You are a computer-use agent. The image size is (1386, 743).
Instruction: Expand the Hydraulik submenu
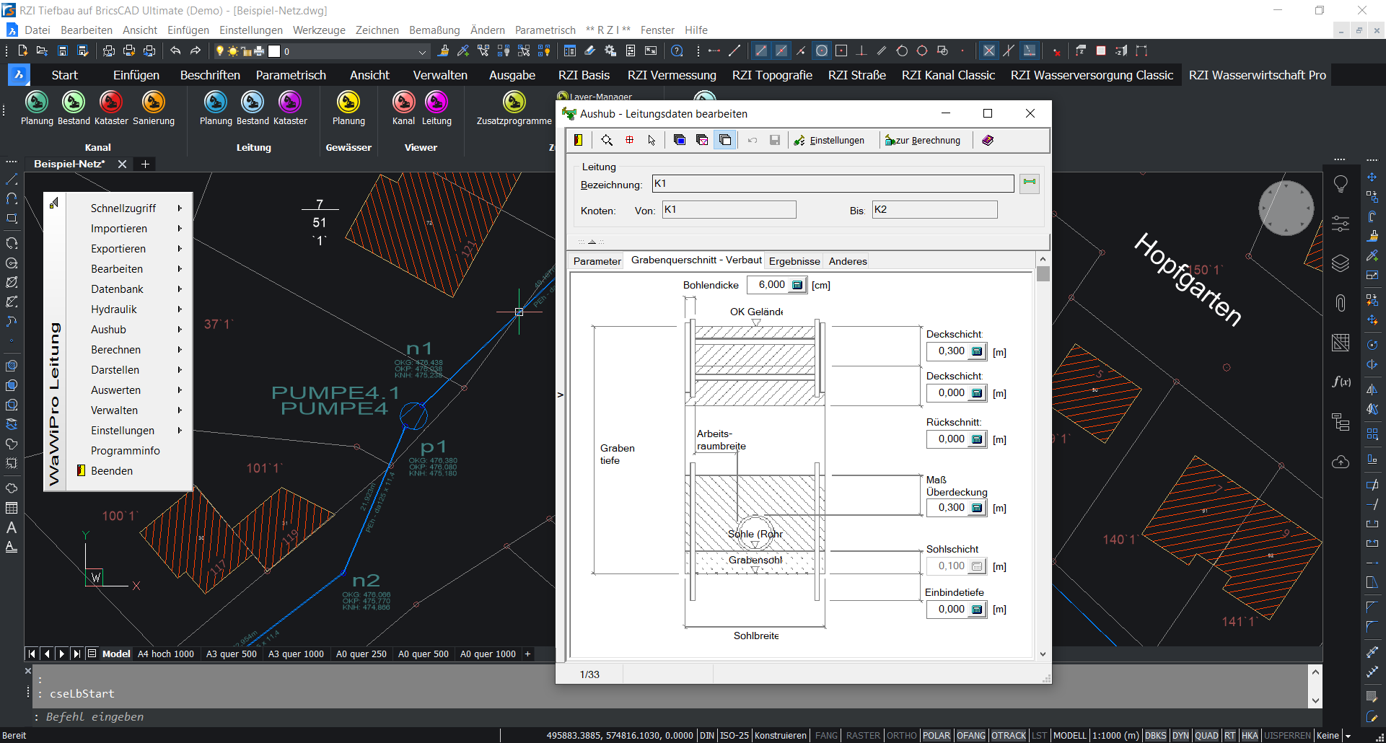click(129, 309)
